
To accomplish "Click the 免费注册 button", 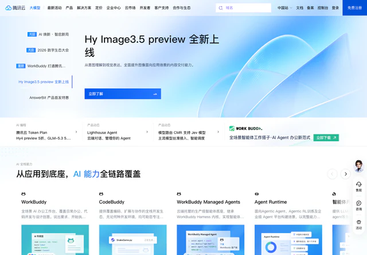I will (x=354, y=7).
